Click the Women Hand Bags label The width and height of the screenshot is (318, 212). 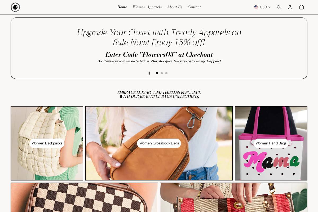pyautogui.click(x=271, y=143)
